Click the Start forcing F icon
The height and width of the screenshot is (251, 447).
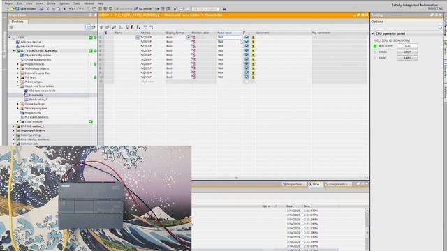pos(133,27)
